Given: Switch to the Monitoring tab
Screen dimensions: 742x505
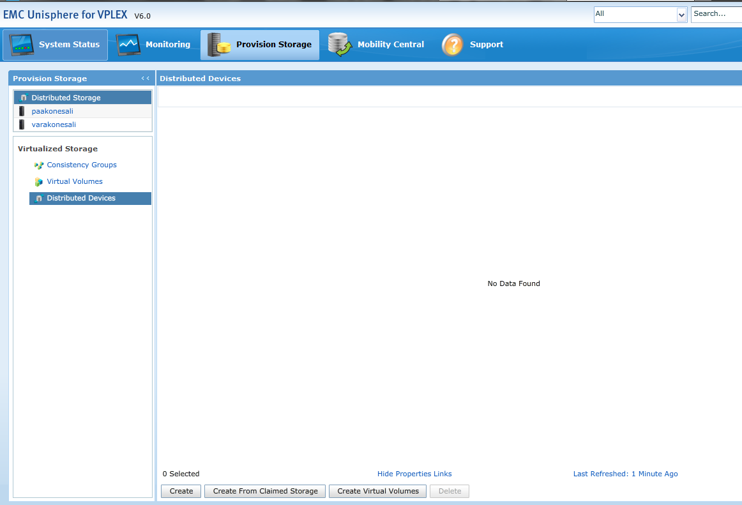Looking at the screenshot, I should click(x=153, y=45).
